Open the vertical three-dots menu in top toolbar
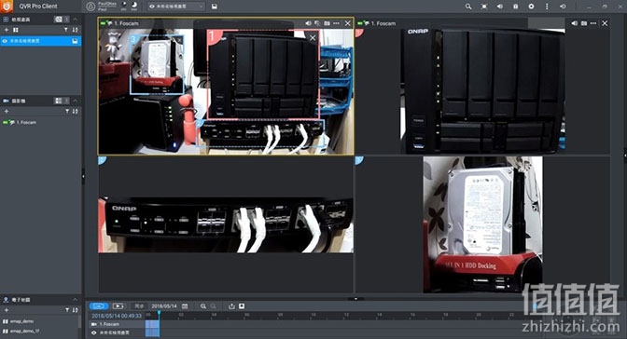 click(547, 7)
